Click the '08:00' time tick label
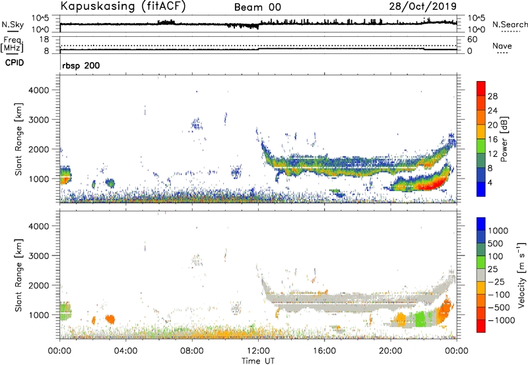The height and width of the screenshot is (365, 528). pyautogui.click(x=192, y=351)
